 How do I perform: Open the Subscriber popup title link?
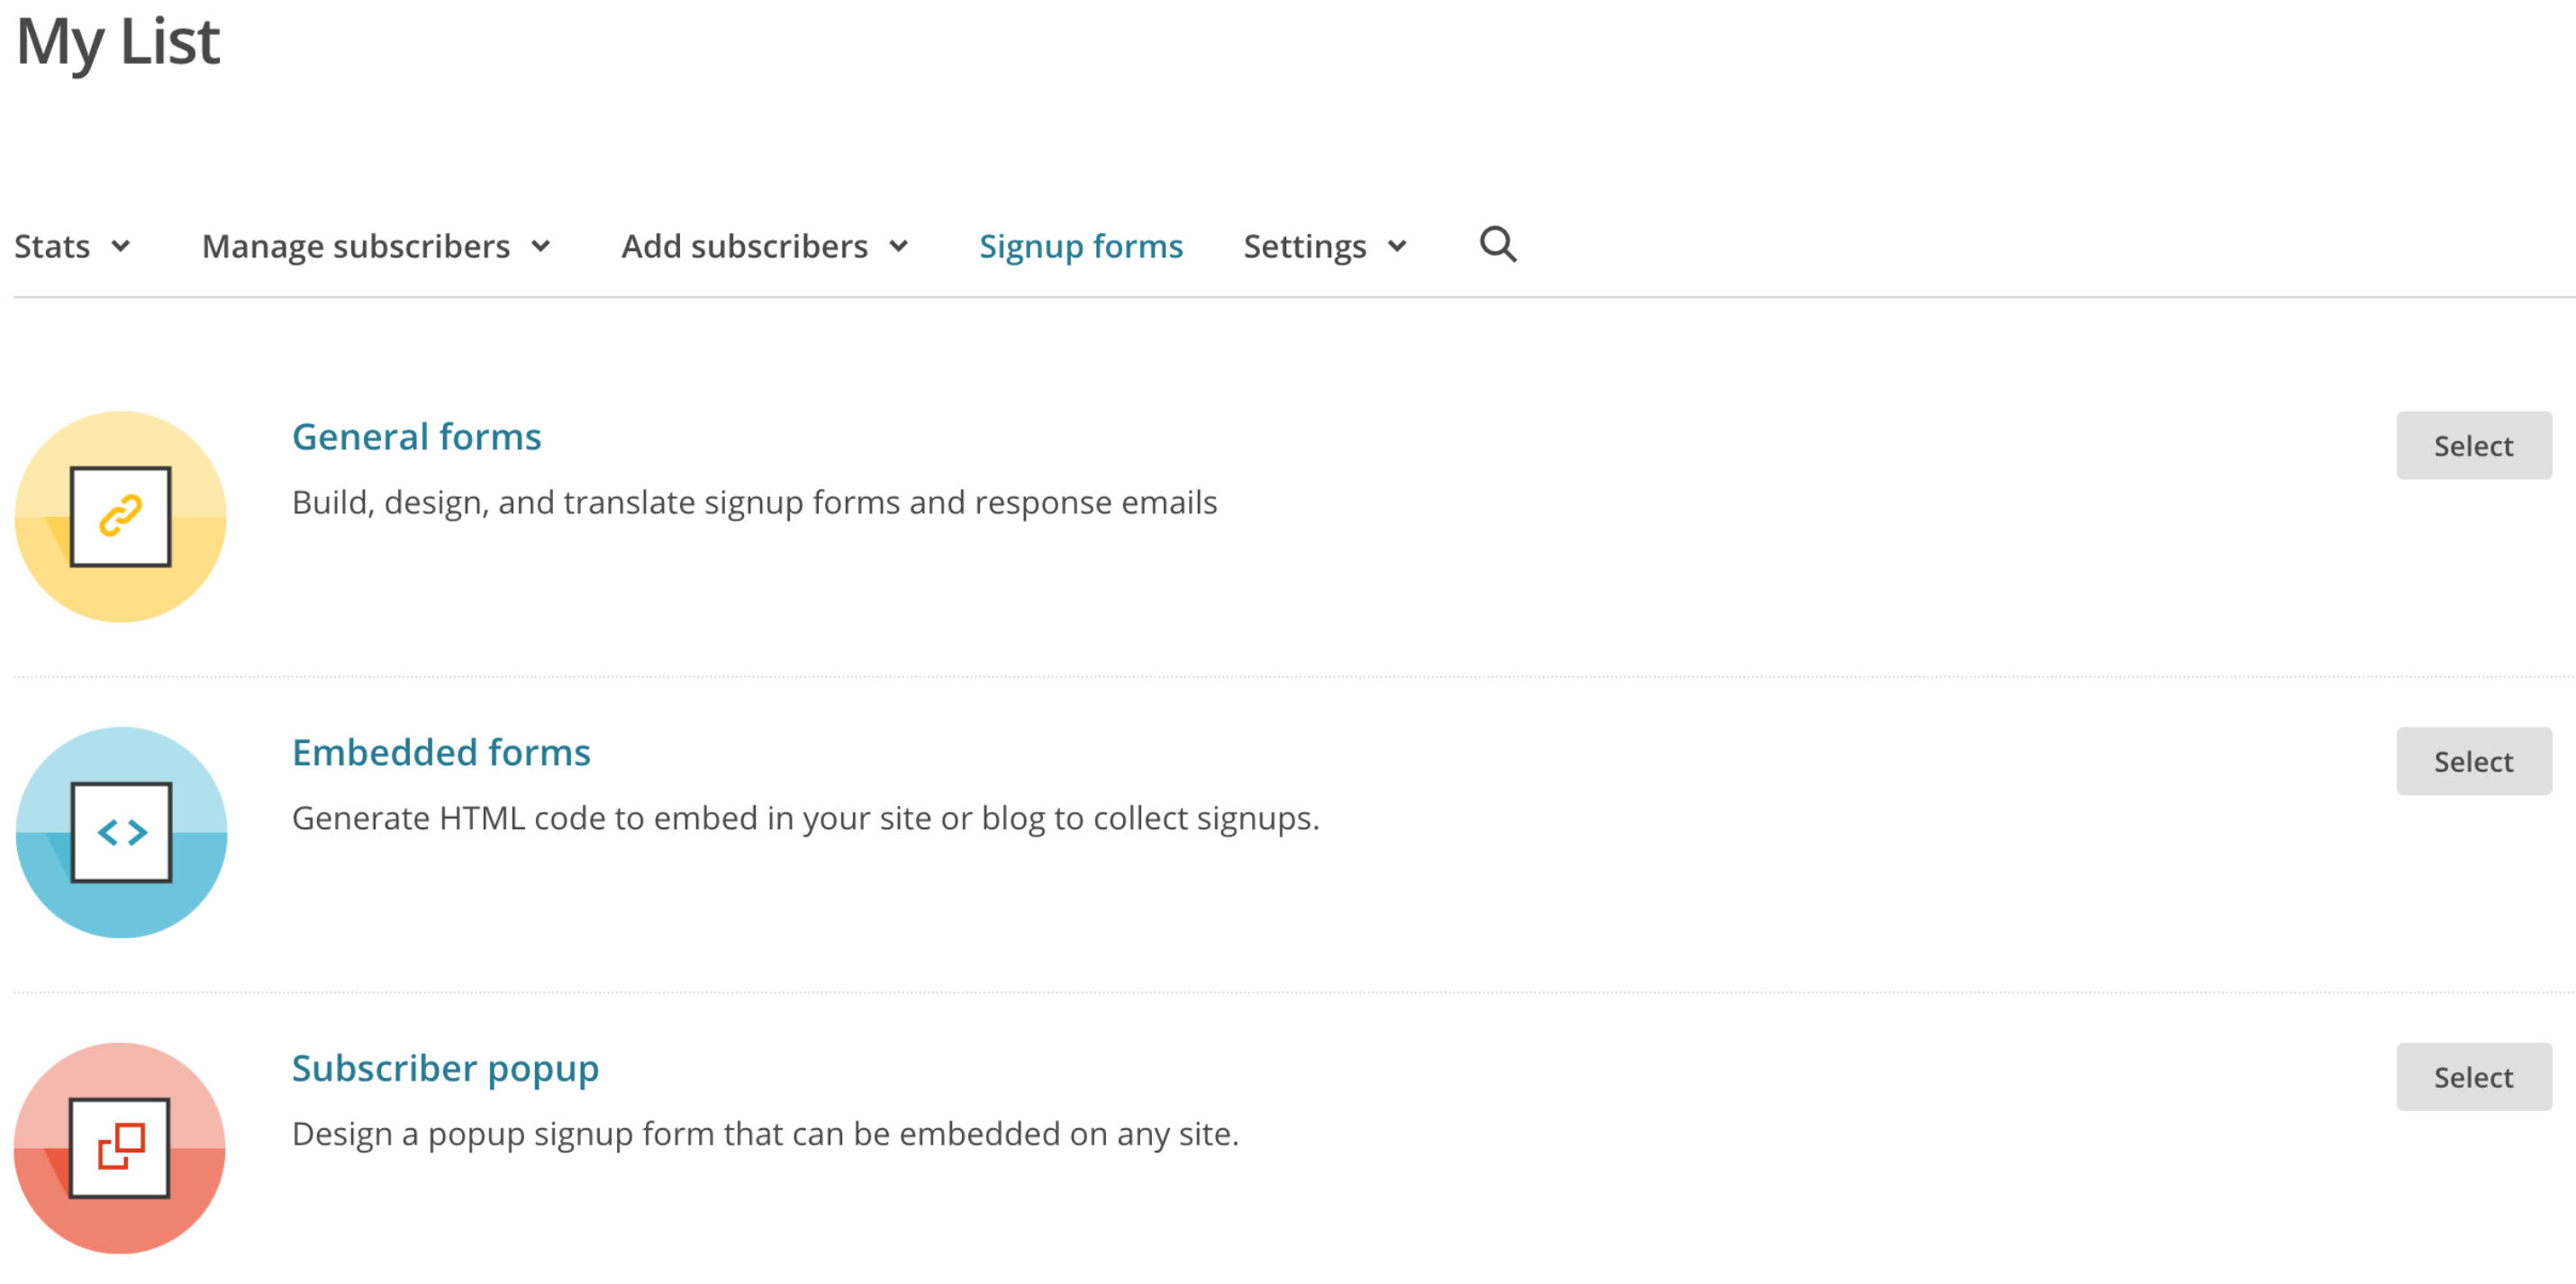pyautogui.click(x=445, y=1068)
